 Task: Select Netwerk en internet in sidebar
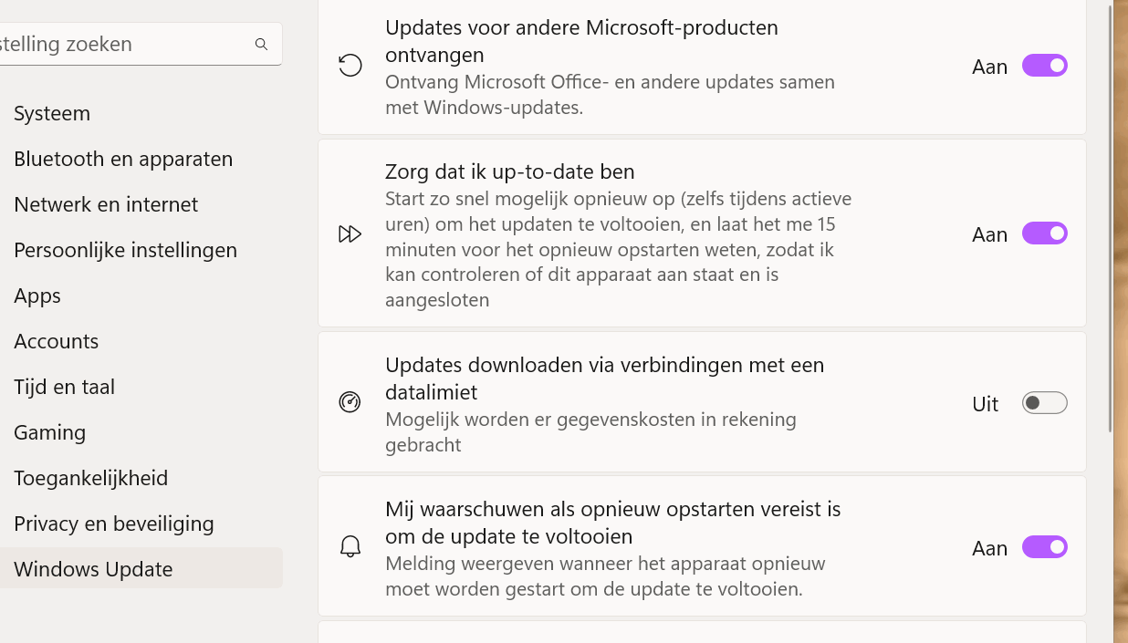pyautogui.click(x=106, y=204)
